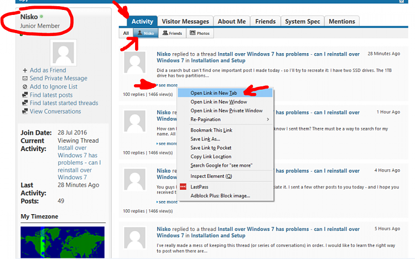This screenshot has height=259, width=415.
Task: Choose Open Link in New Window
Action: pyautogui.click(x=225, y=102)
